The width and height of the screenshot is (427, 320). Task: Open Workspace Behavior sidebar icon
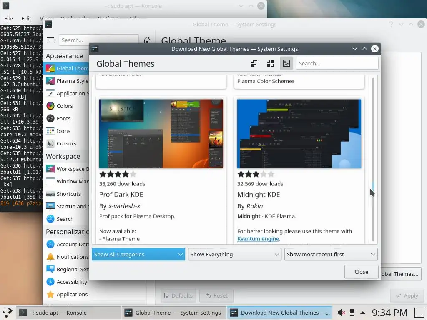50,169
